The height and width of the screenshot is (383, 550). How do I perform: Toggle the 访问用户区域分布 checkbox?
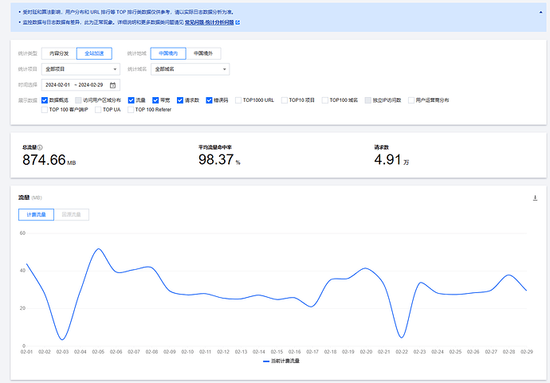[79, 100]
